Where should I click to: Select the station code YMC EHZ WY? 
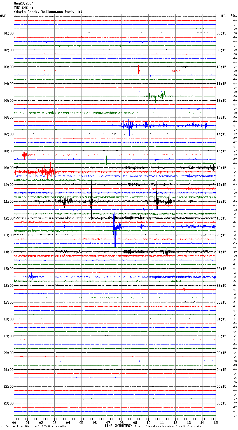(x=24, y=8)
